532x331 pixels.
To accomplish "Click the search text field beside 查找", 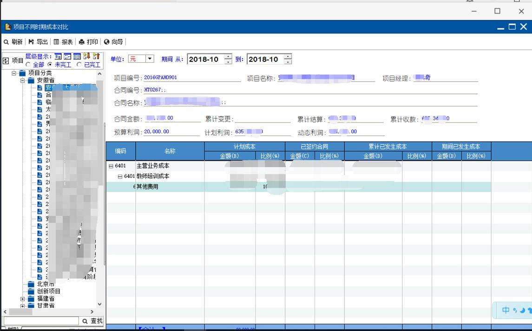I will [41, 321].
